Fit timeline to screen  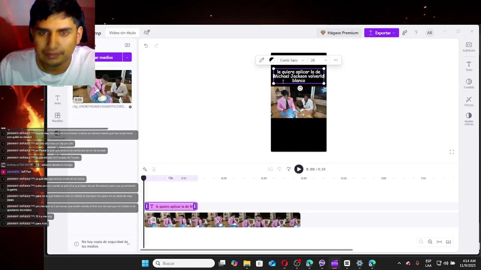click(x=439, y=242)
